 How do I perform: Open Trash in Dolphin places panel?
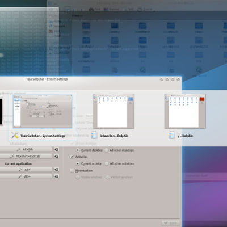click(55, 36)
